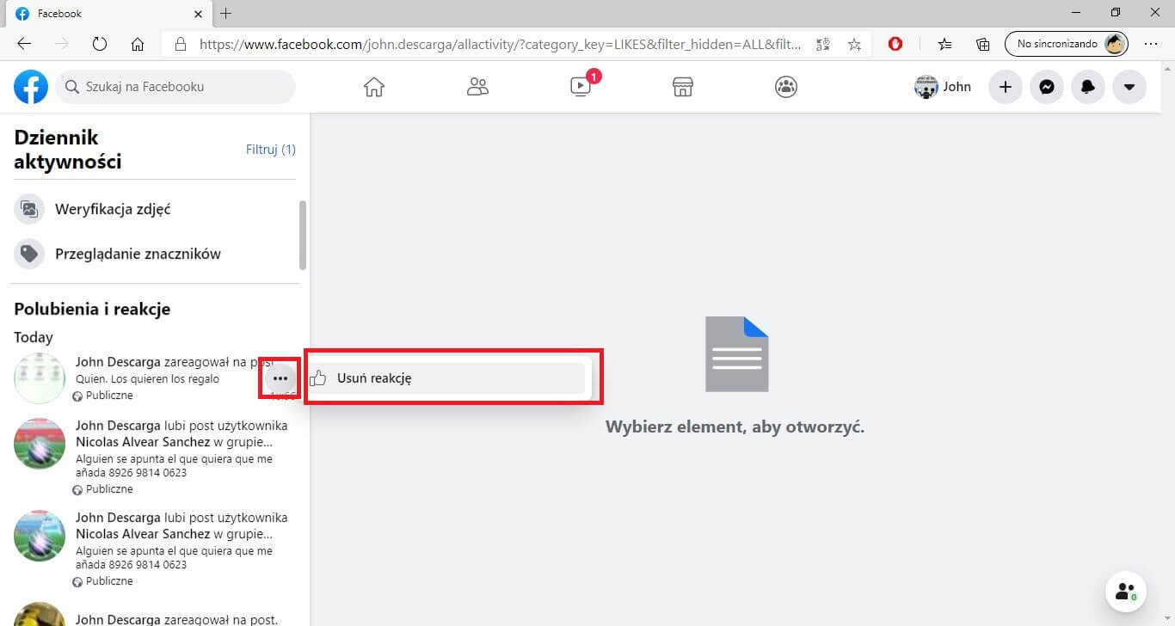This screenshot has height=626, width=1175.
Task: Open the Home feed icon
Action: (x=373, y=87)
